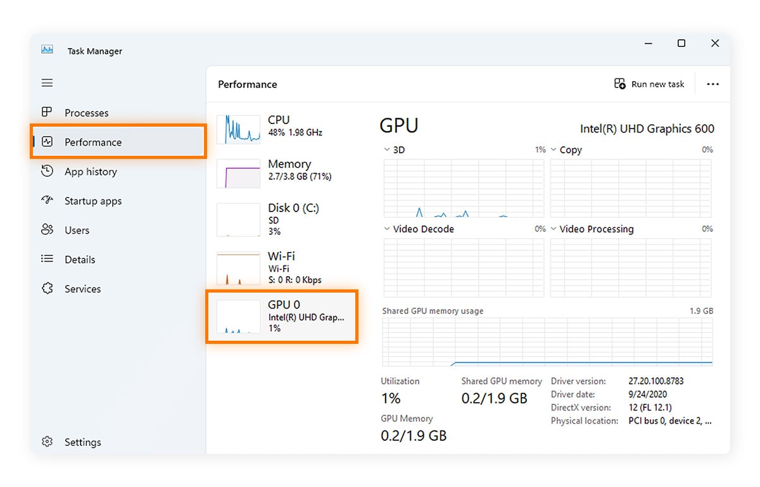Screen dimensions: 760x487
Task: Click the Services puzzle icon
Action: click(x=47, y=288)
